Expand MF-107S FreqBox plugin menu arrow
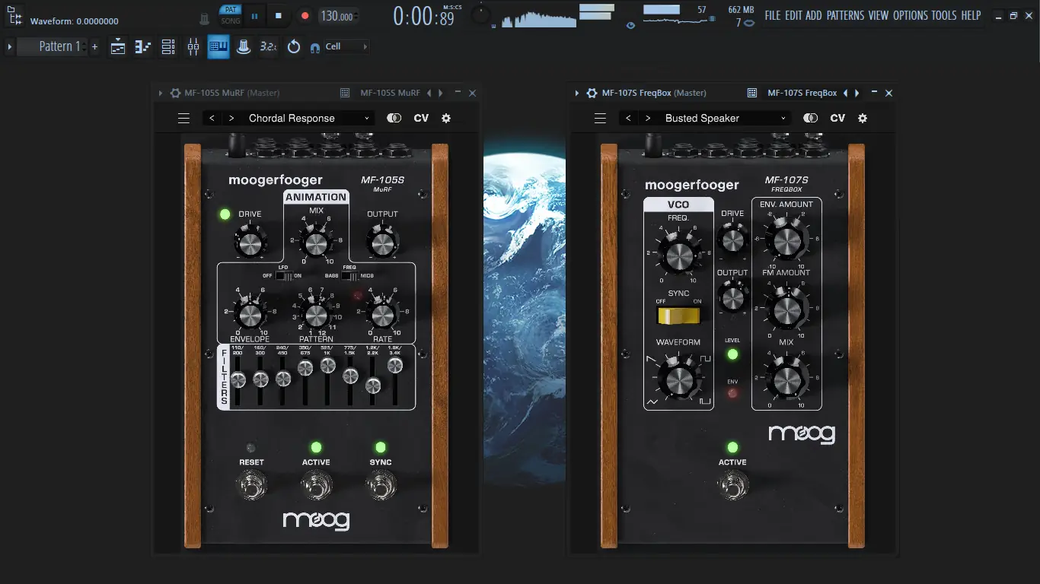This screenshot has width=1040, height=584. point(577,93)
